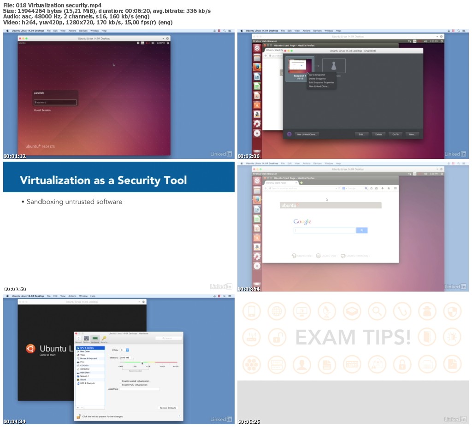Click sound volume icon on Ubuntu login screen

[x=153, y=43]
